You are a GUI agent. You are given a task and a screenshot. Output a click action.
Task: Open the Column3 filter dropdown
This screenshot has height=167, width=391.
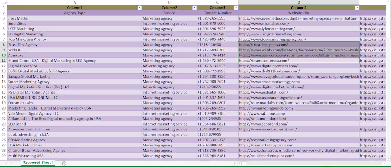[x=236, y=8]
